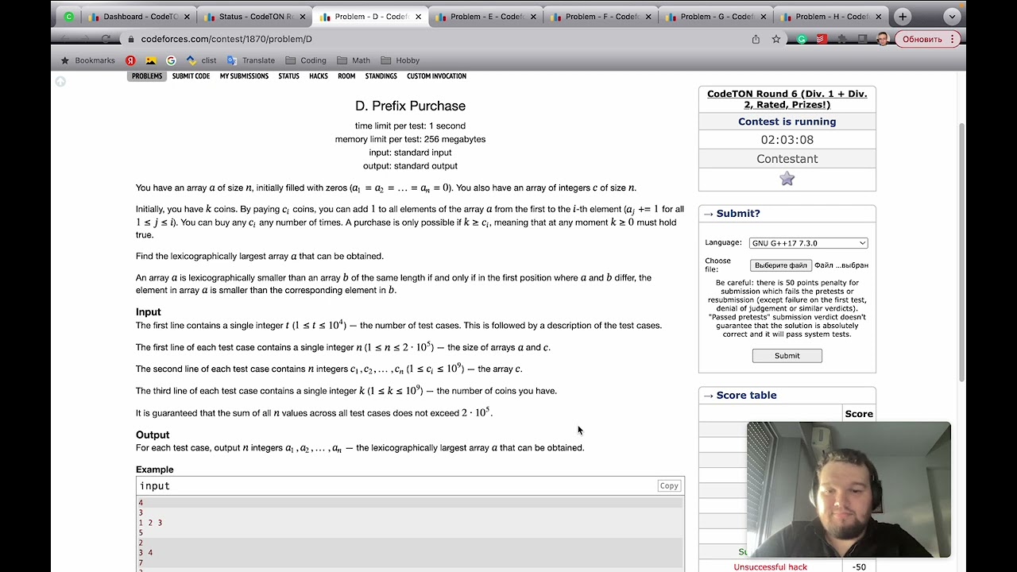Expand the tab search dropdown arrow
1017x572 pixels.
pyautogui.click(x=952, y=17)
